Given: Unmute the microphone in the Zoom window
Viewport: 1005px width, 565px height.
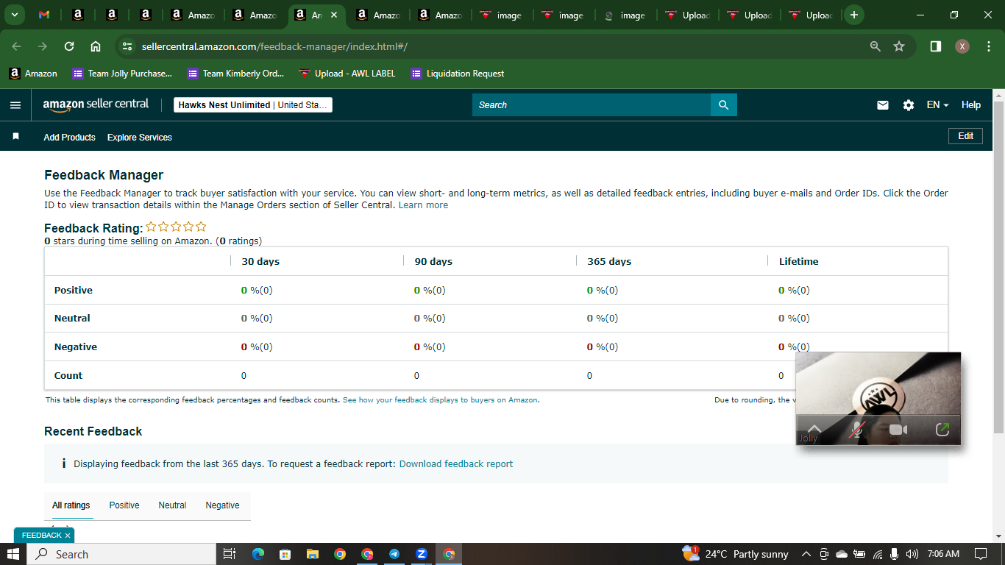Looking at the screenshot, I should click(856, 430).
